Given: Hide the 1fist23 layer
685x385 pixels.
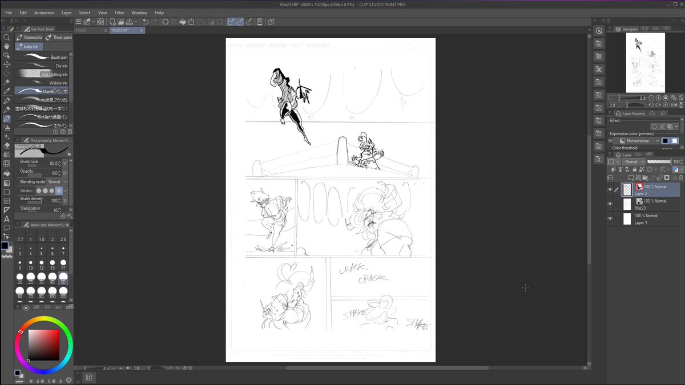Looking at the screenshot, I should [x=610, y=204].
